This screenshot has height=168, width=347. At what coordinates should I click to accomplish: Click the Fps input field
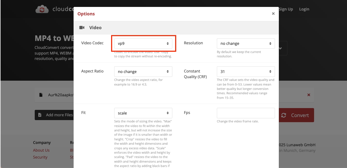pyautogui.click(x=246, y=113)
